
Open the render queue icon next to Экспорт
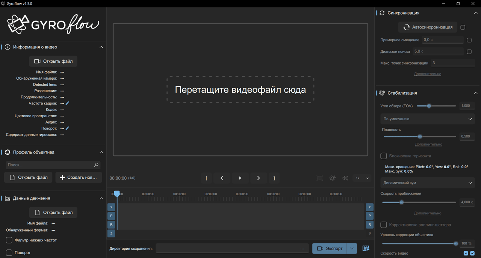[x=366, y=248]
